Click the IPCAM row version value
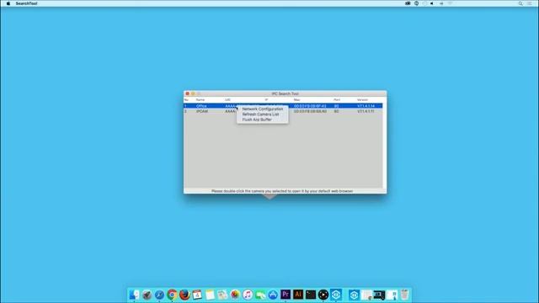 [366, 111]
